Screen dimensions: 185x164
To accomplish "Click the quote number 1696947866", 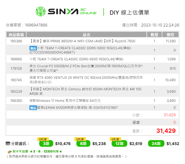I will click(x=36, y=25).
